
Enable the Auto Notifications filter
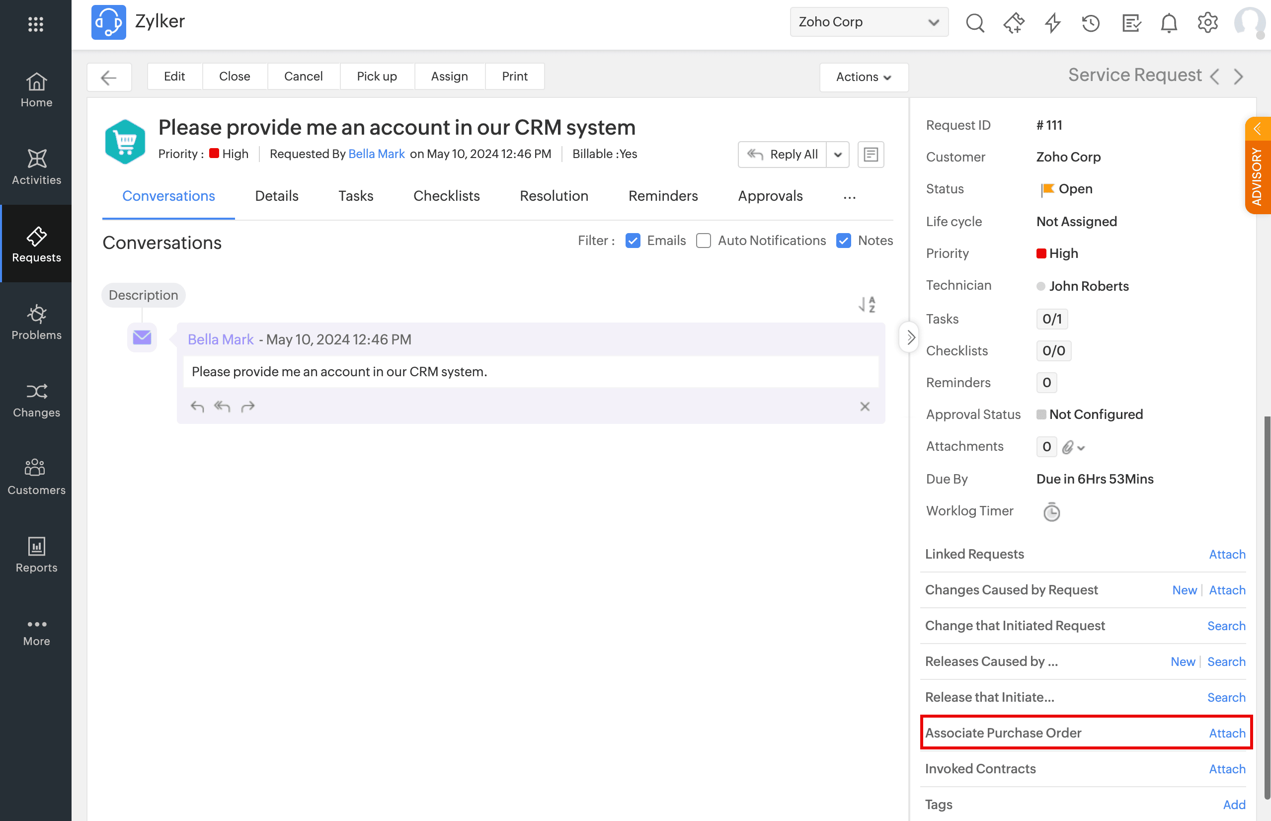[704, 241]
